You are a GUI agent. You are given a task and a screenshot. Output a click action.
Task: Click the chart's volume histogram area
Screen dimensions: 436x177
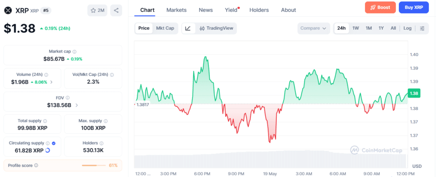(x=270, y=160)
